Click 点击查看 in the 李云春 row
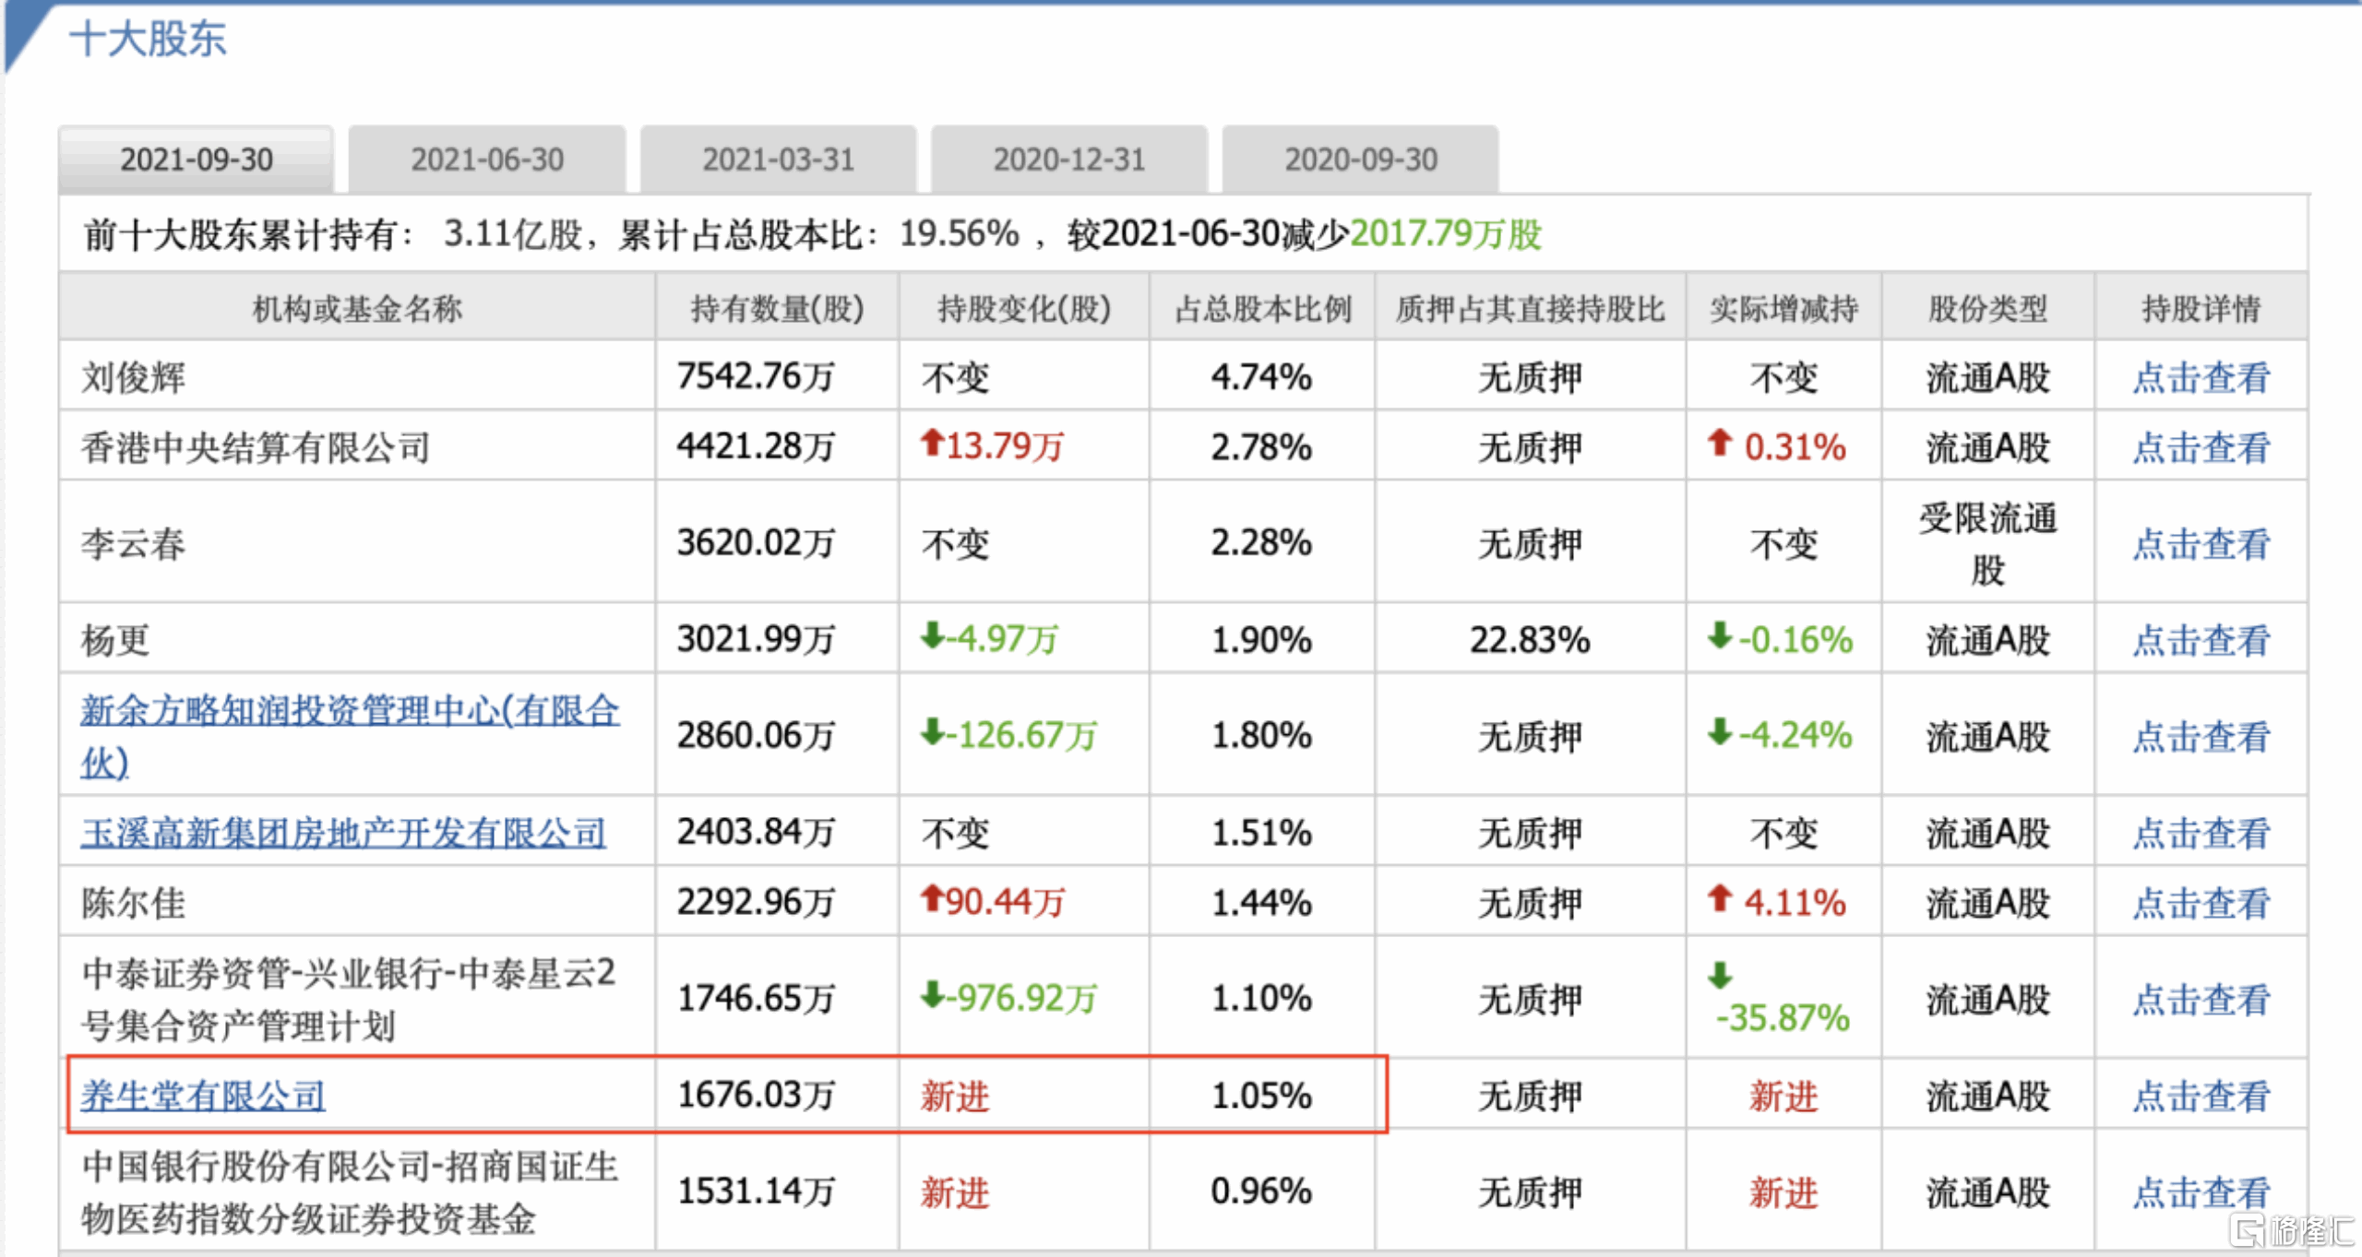This screenshot has width=2362, height=1257. pyautogui.click(x=2201, y=543)
